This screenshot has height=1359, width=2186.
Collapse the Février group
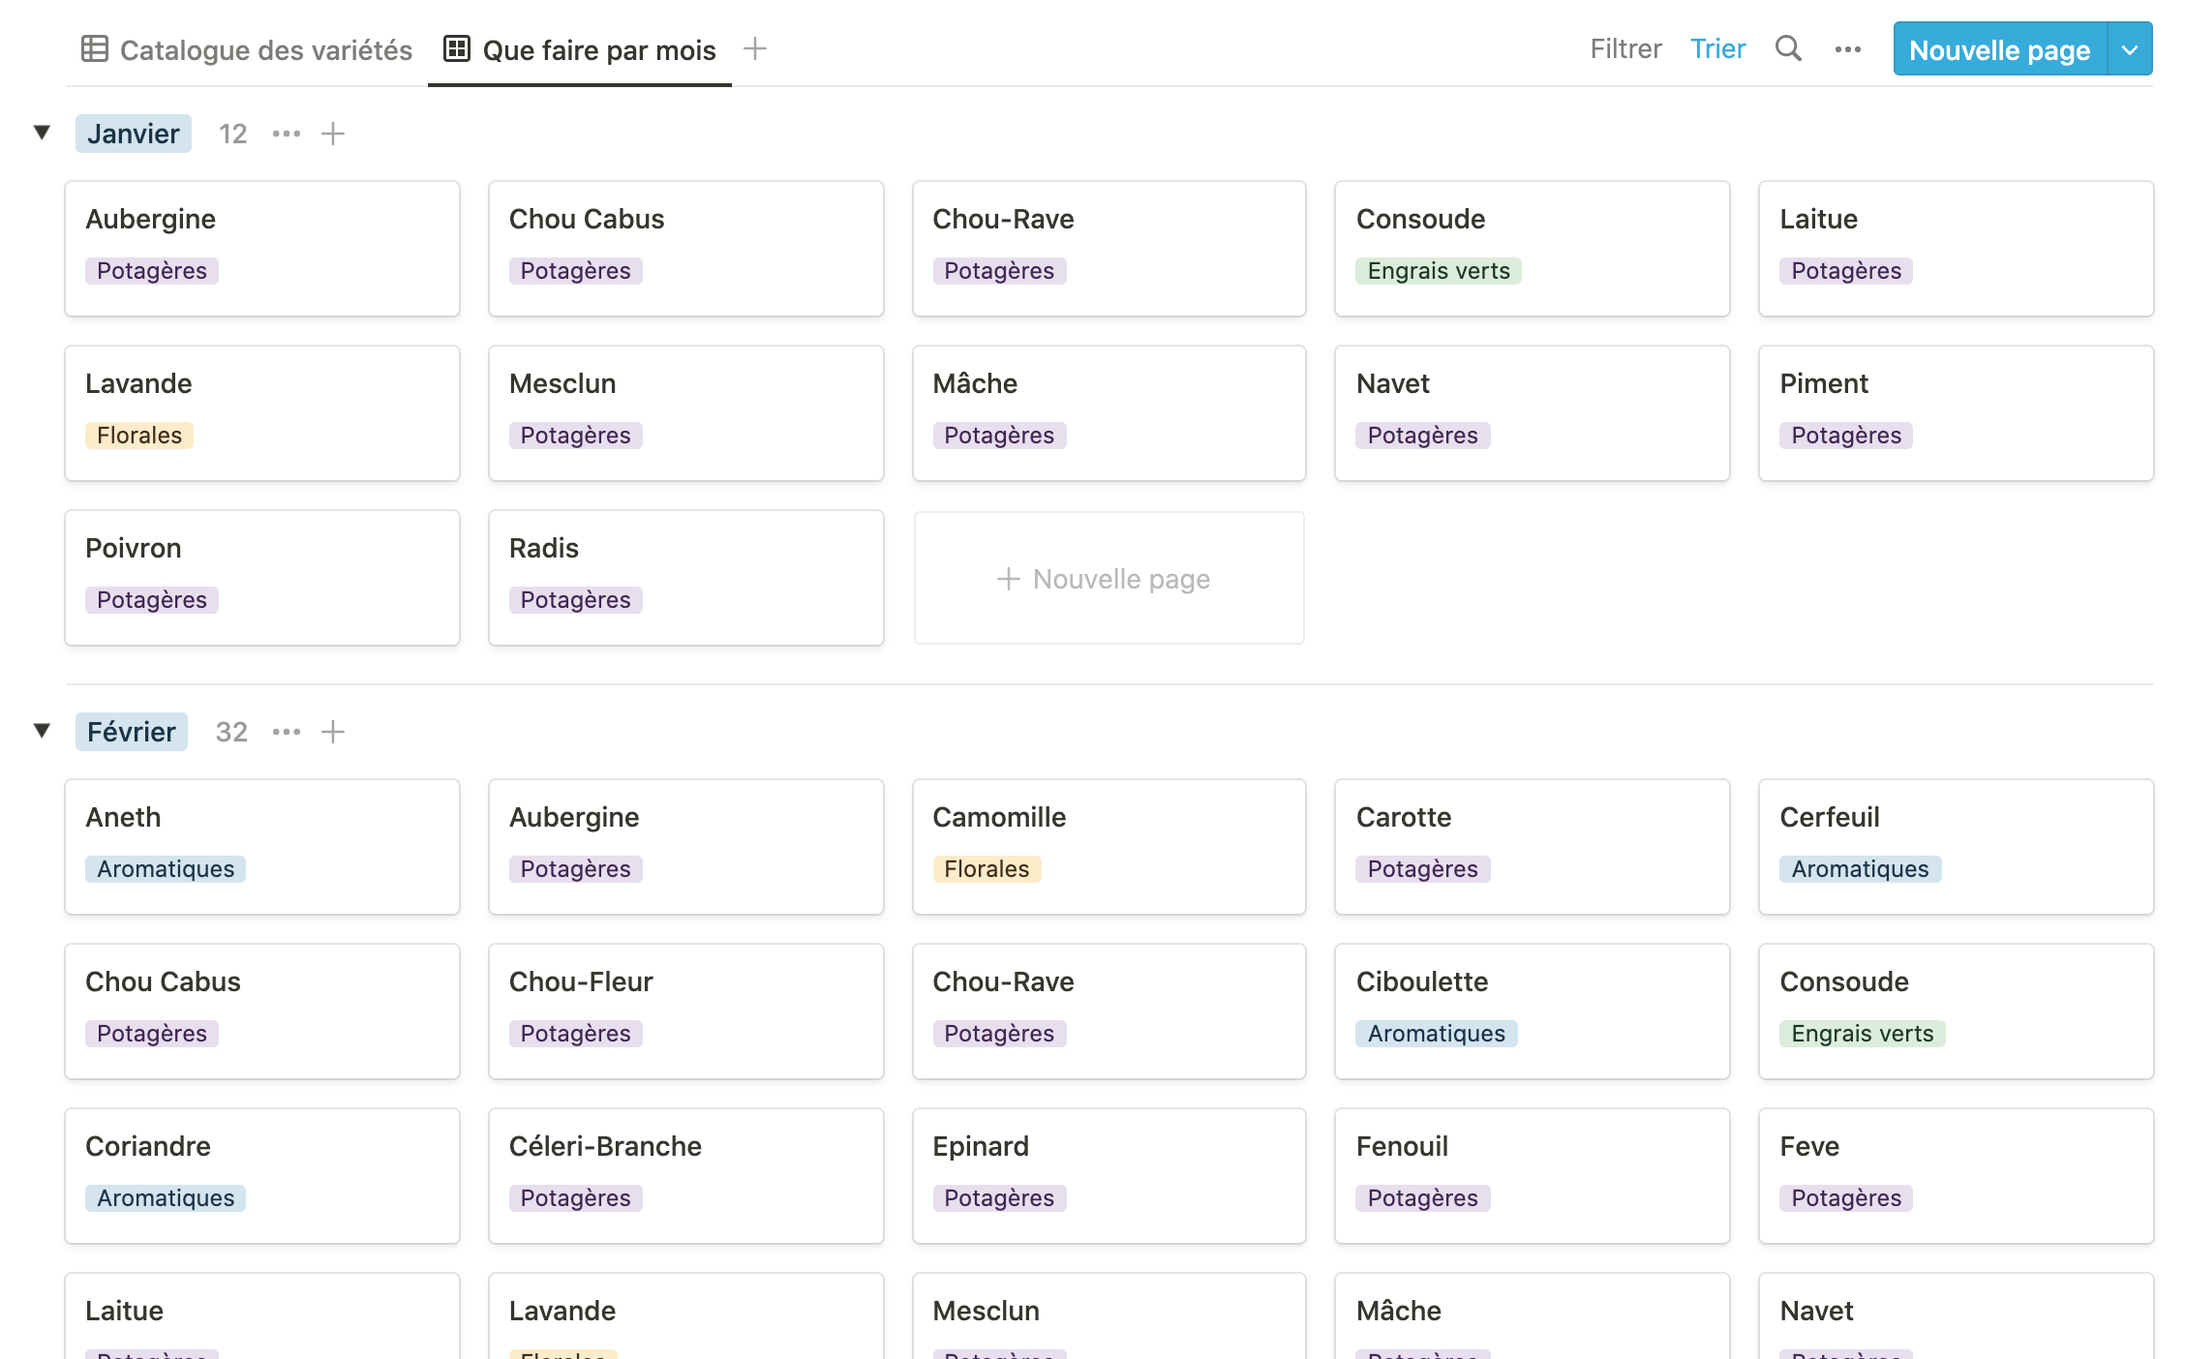(x=42, y=731)
